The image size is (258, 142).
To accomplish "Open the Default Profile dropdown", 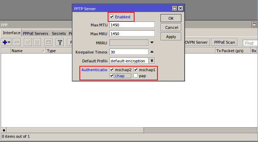I will (152, 61).
